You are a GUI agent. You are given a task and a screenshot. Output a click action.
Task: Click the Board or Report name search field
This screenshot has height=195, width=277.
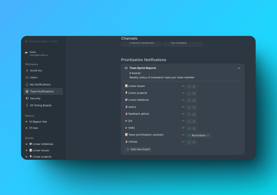coord(43,41)
